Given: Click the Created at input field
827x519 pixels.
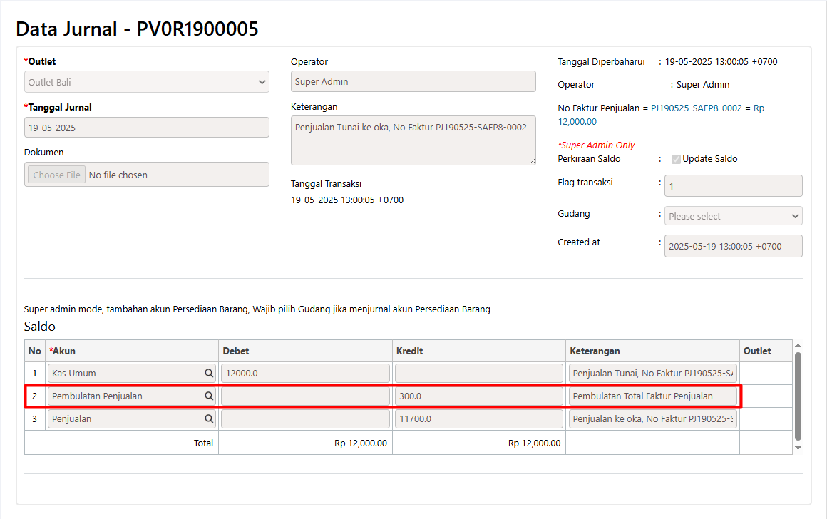Looking at the screenshot, I should tap(733, 246).
